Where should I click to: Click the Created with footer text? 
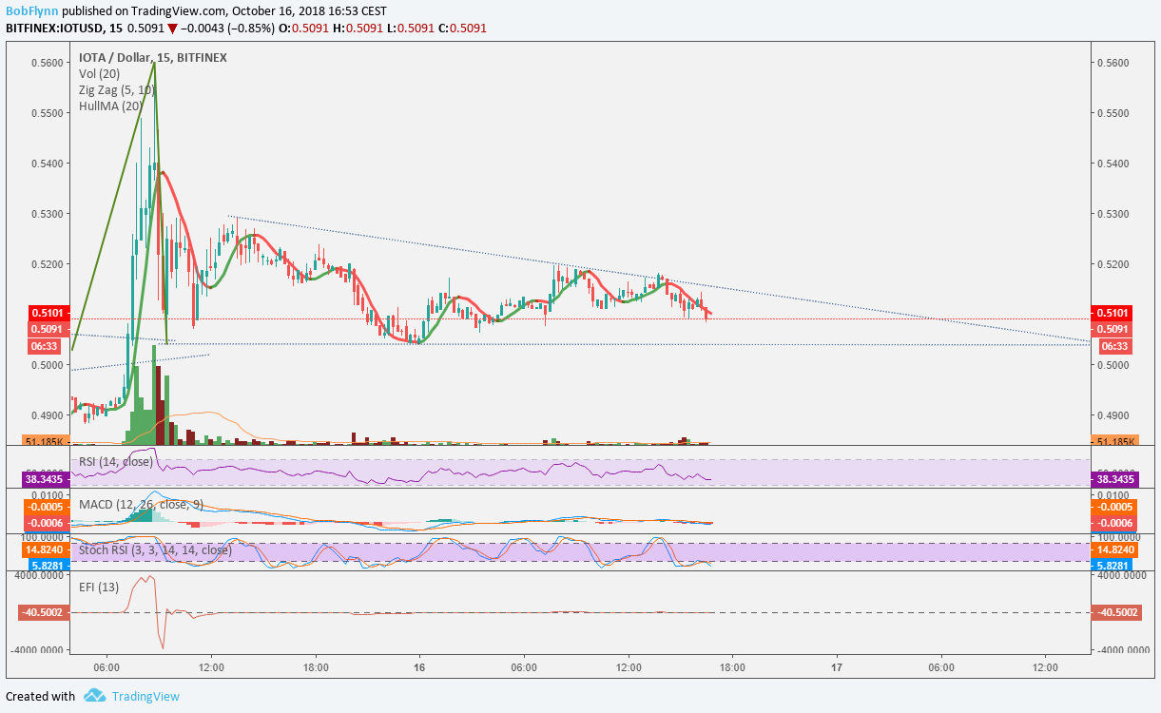(x=40, y=697)
